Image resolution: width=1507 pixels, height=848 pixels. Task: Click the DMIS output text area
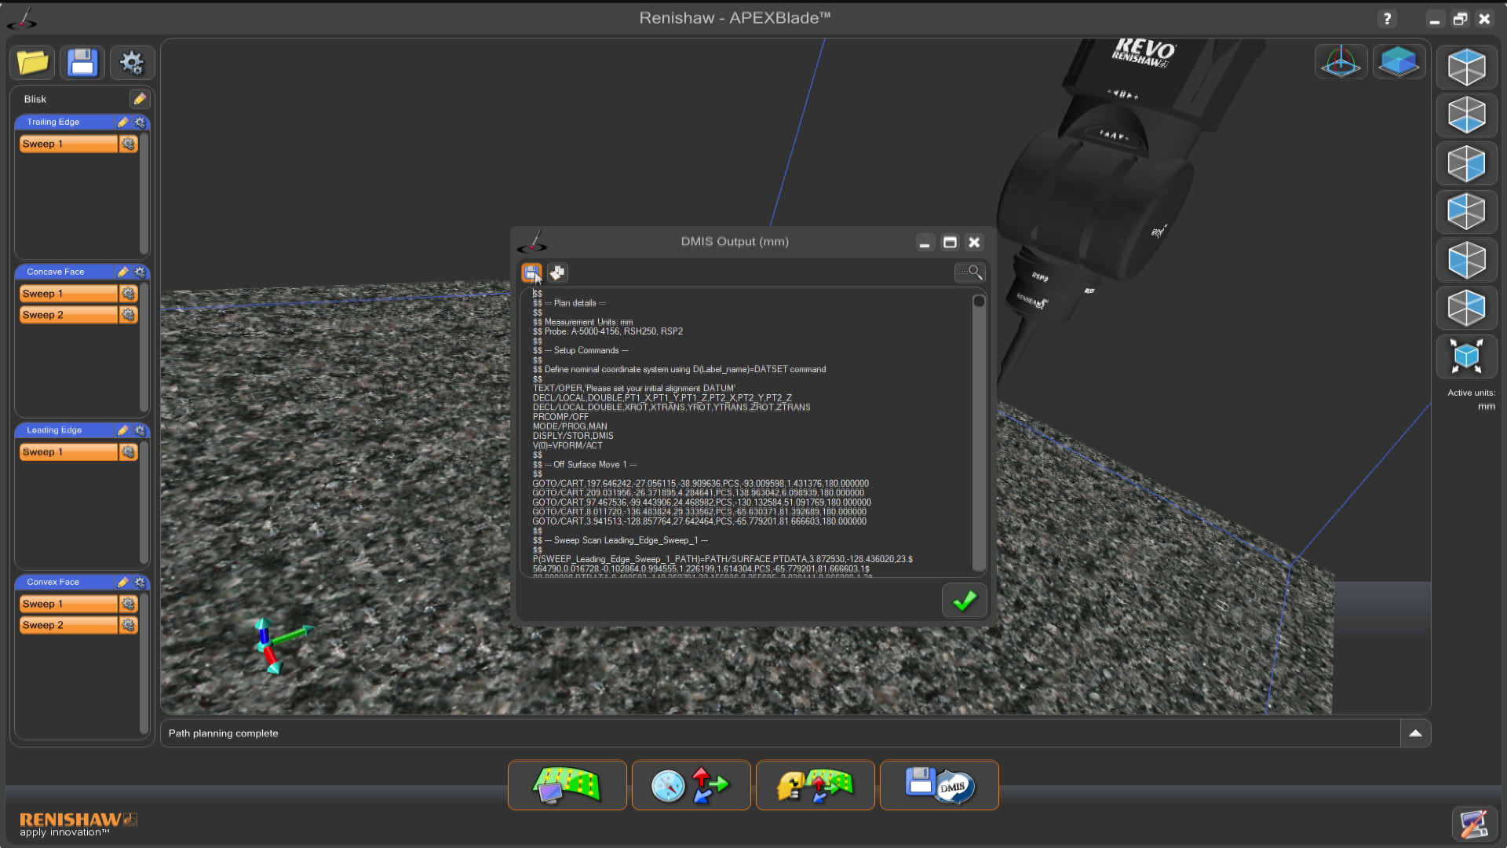tap(746, 433)
